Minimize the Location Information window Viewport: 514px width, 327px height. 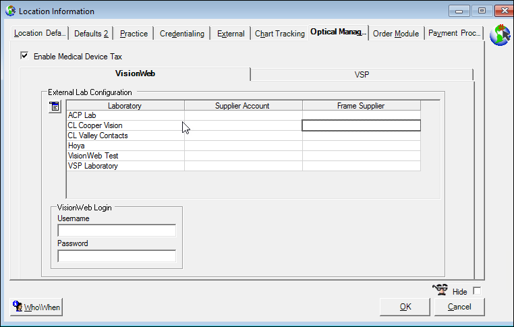(x=459, y=11)
